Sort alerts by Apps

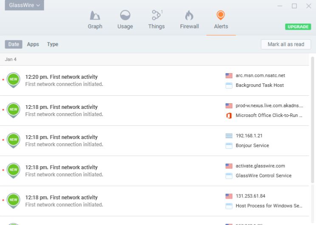[33, 44]
